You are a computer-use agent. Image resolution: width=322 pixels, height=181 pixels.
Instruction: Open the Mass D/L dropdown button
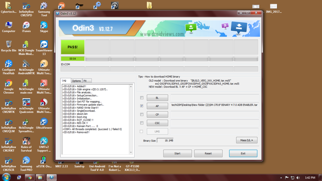coord(247,140)
